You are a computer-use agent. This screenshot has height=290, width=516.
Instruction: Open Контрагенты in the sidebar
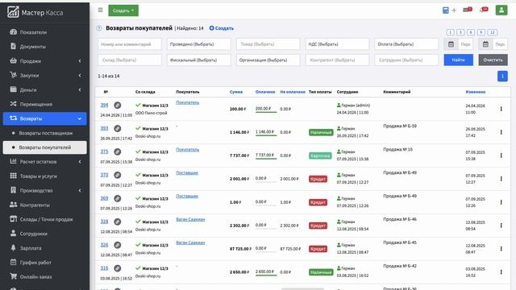tap(45, 205)
